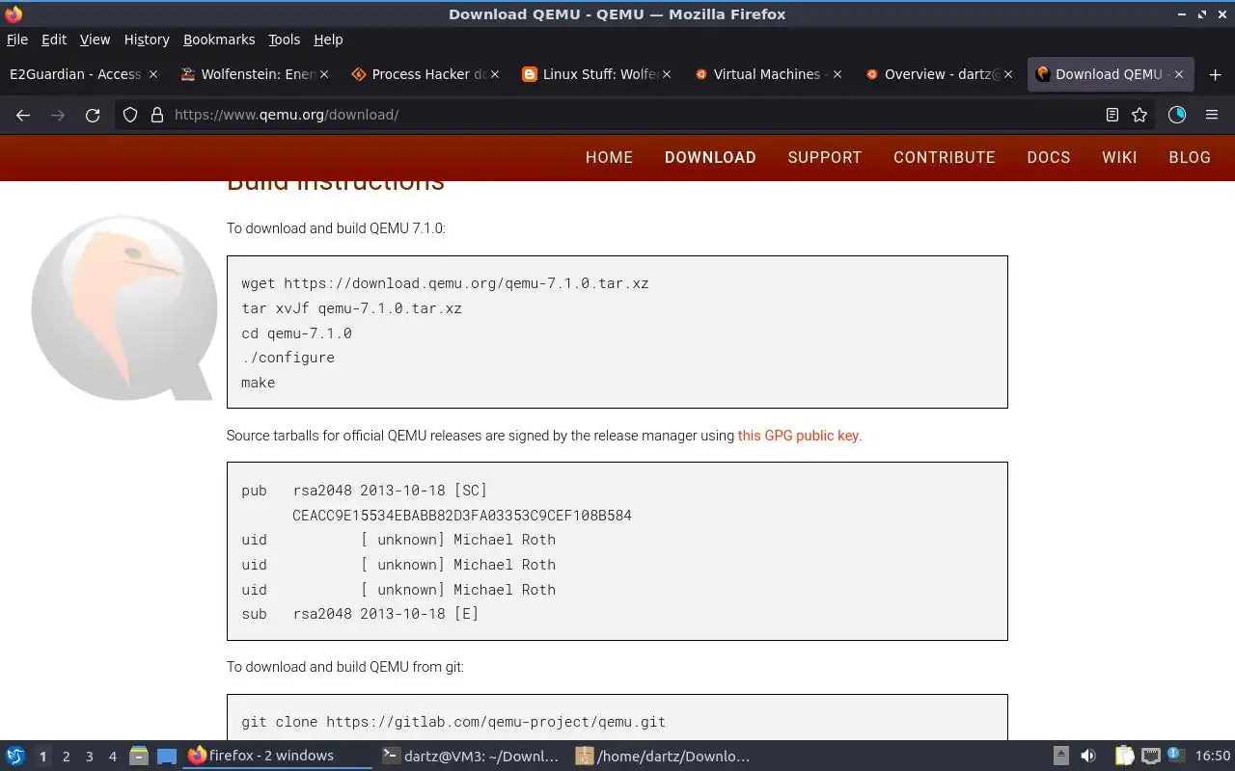Open the clipboard tray icon
Image resolution: width=1235 pixels, height=771 pixels.
[1125, 756]
